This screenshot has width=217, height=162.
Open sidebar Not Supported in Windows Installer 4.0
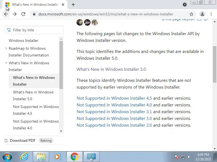pyautogui.click(x=36, y=125)
